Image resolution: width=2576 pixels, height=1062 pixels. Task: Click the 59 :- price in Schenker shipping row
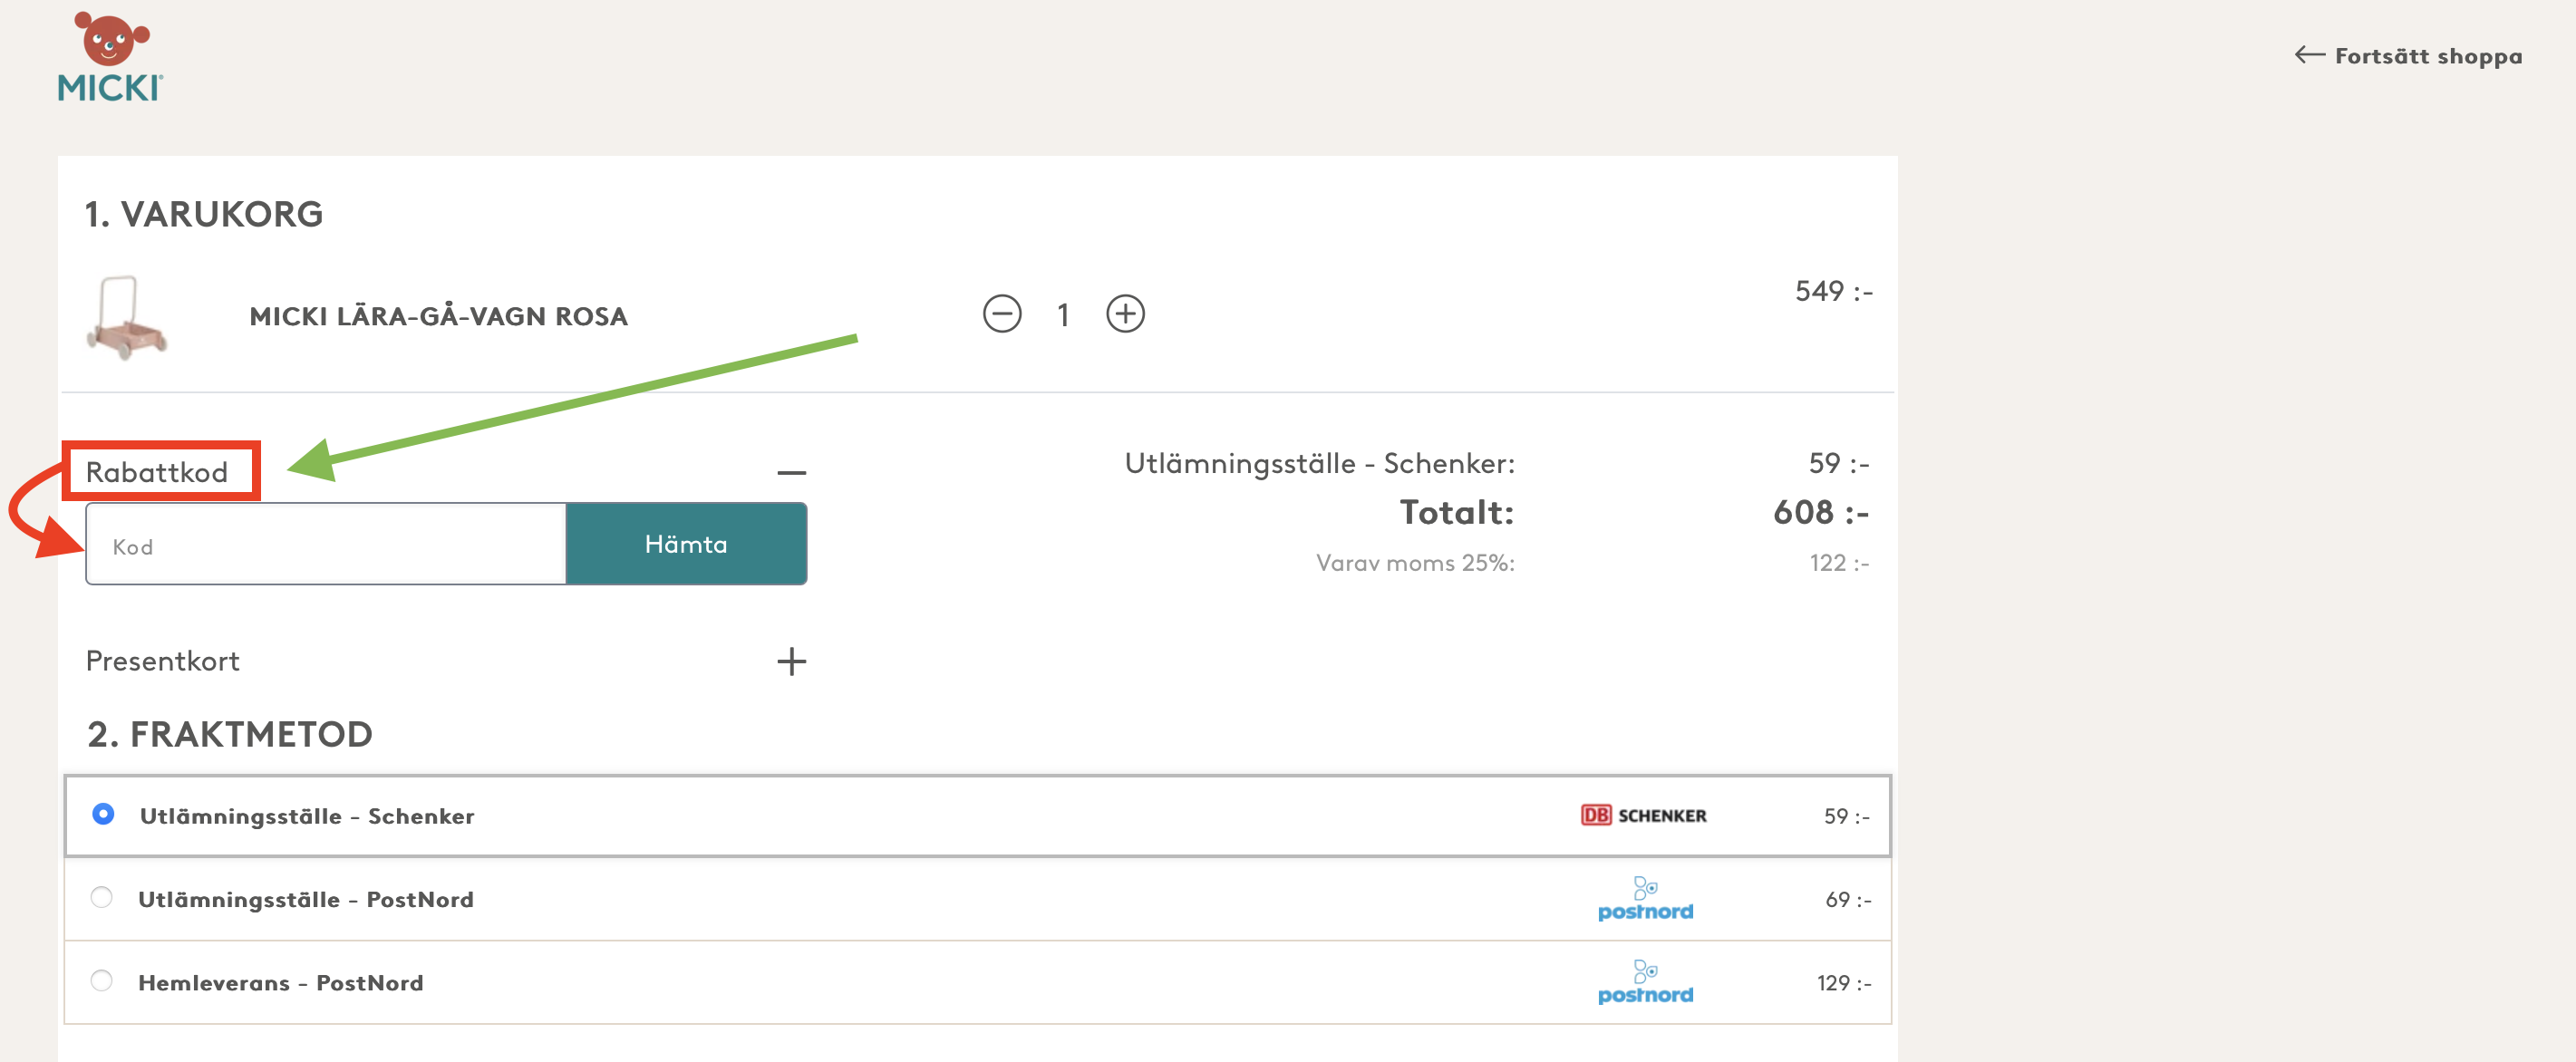[1846, 816]
